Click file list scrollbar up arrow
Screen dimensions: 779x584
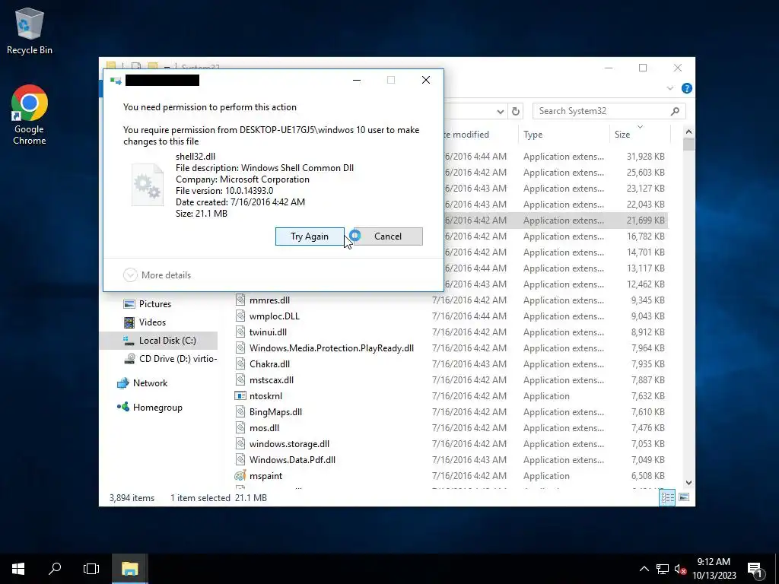(x=688, y=132)
